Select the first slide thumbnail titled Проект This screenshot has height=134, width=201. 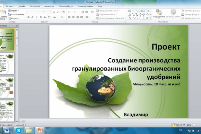[7, 39]
